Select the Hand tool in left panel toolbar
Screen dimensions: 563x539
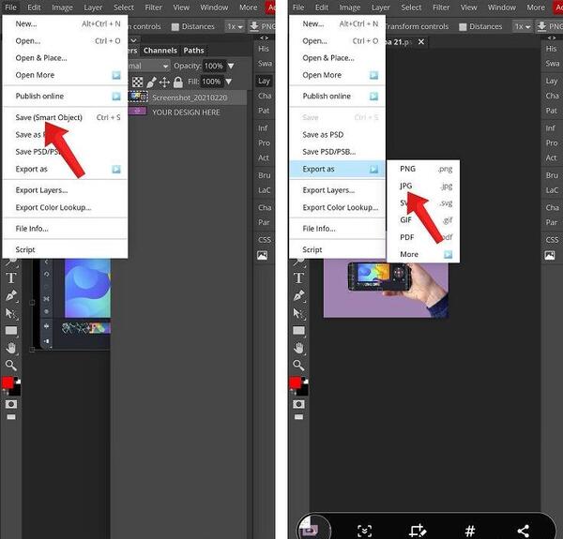coord(11,348)
